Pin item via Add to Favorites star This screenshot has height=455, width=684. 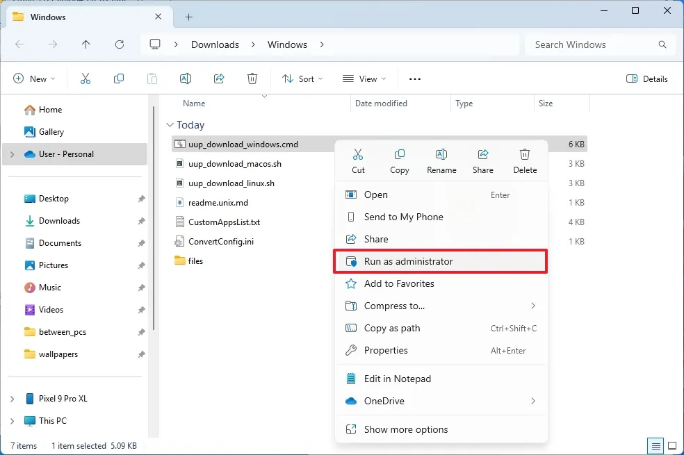pyautogui.click(x=400, y=283)
